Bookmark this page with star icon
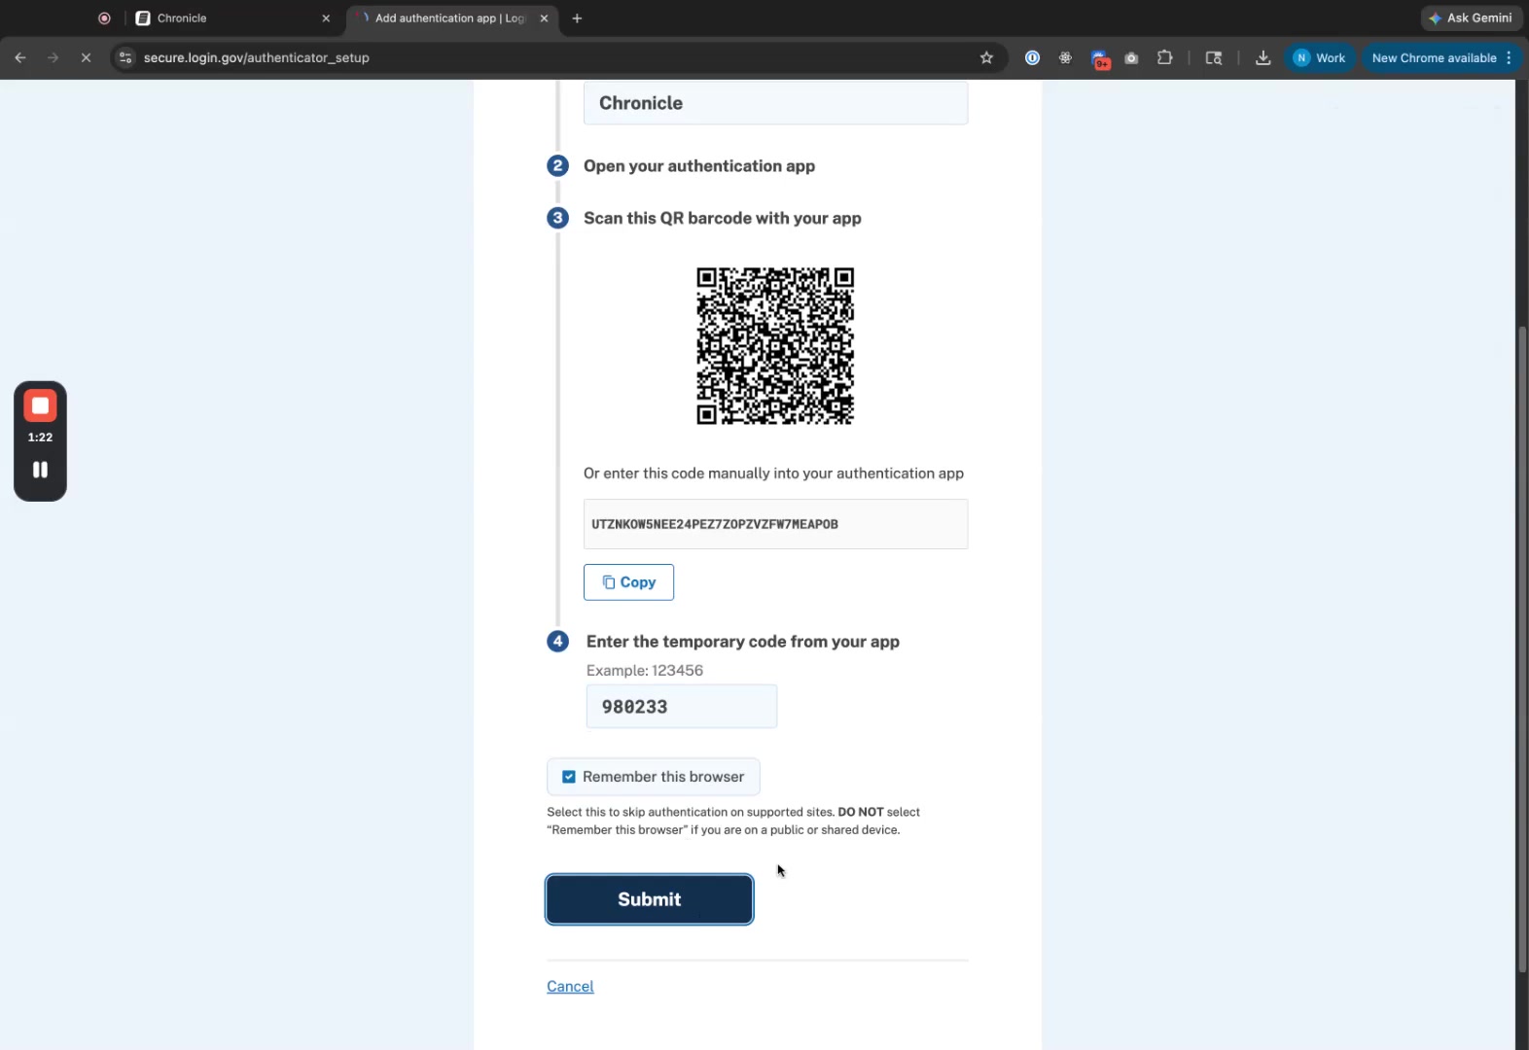This screenshot has height=1050, width=1529. pyautogui.click(x=986, y=58)
